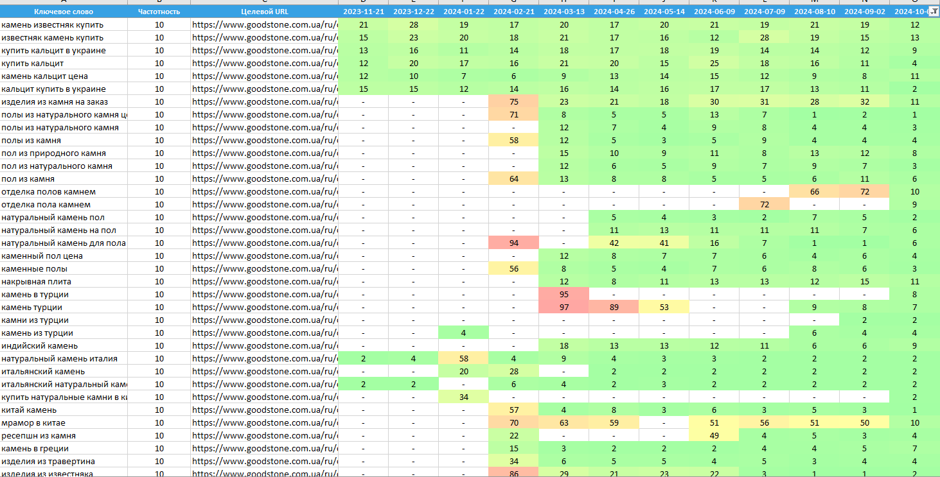Select the orange cell with value 75

point(513,101)
